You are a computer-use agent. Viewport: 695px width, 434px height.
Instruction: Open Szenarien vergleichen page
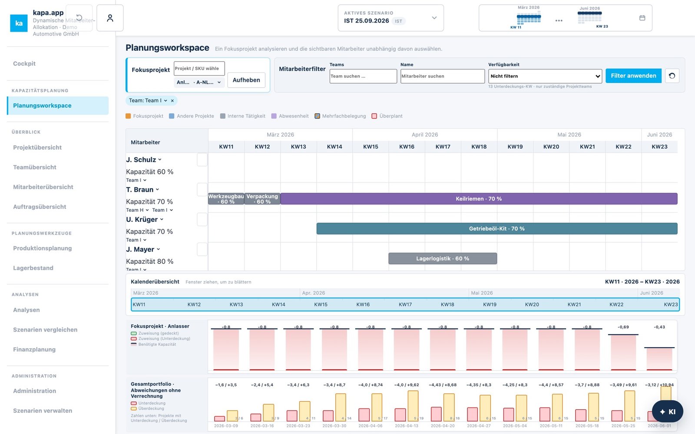click(58, 329)
